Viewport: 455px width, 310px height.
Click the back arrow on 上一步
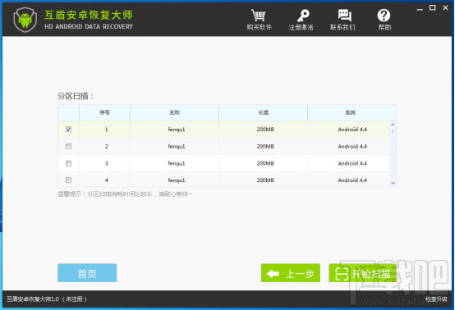coord(273,273)
